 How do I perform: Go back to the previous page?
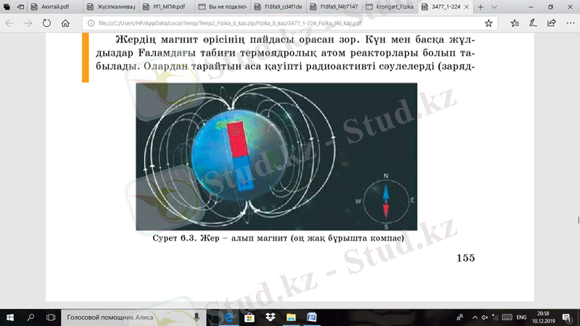click(9, 23)
